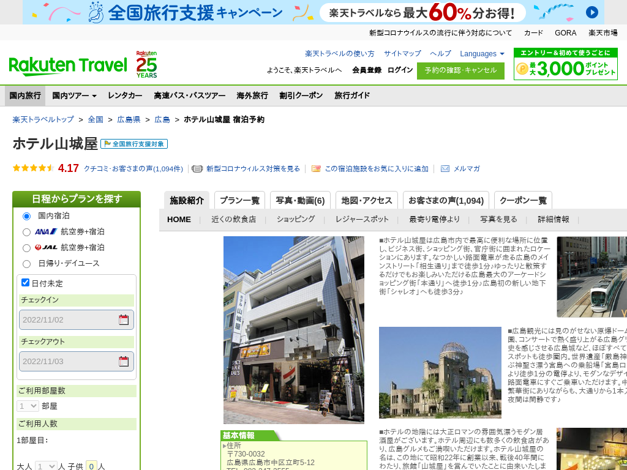Click the mask icon for COVID measures
The height and width of the screenshot is (470, 627).
tap(197, 169)
